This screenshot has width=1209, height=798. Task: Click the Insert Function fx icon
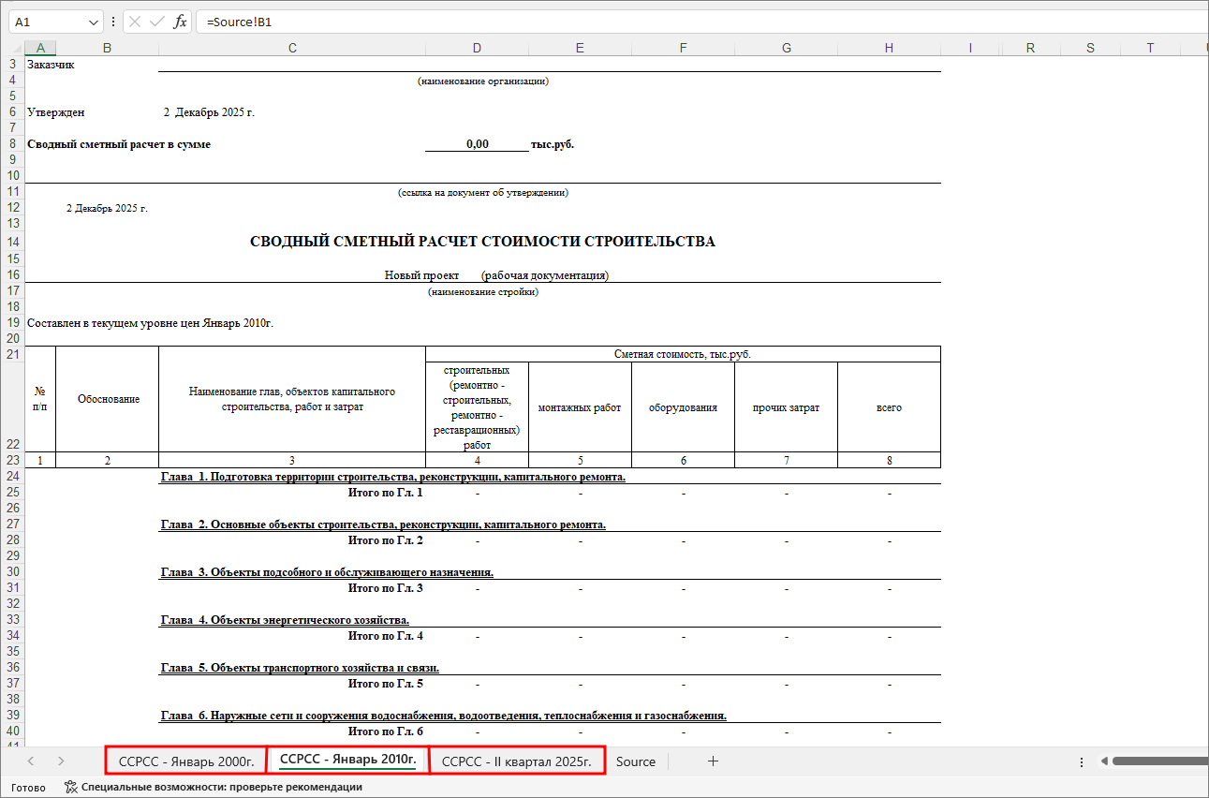(x=180, y=22)
